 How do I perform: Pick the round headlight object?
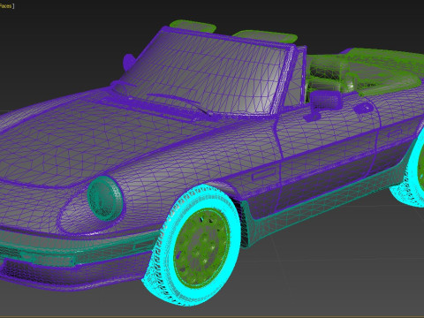[x=105, y=199]
